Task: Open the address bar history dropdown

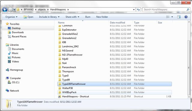Action: [x=134, y=10]
